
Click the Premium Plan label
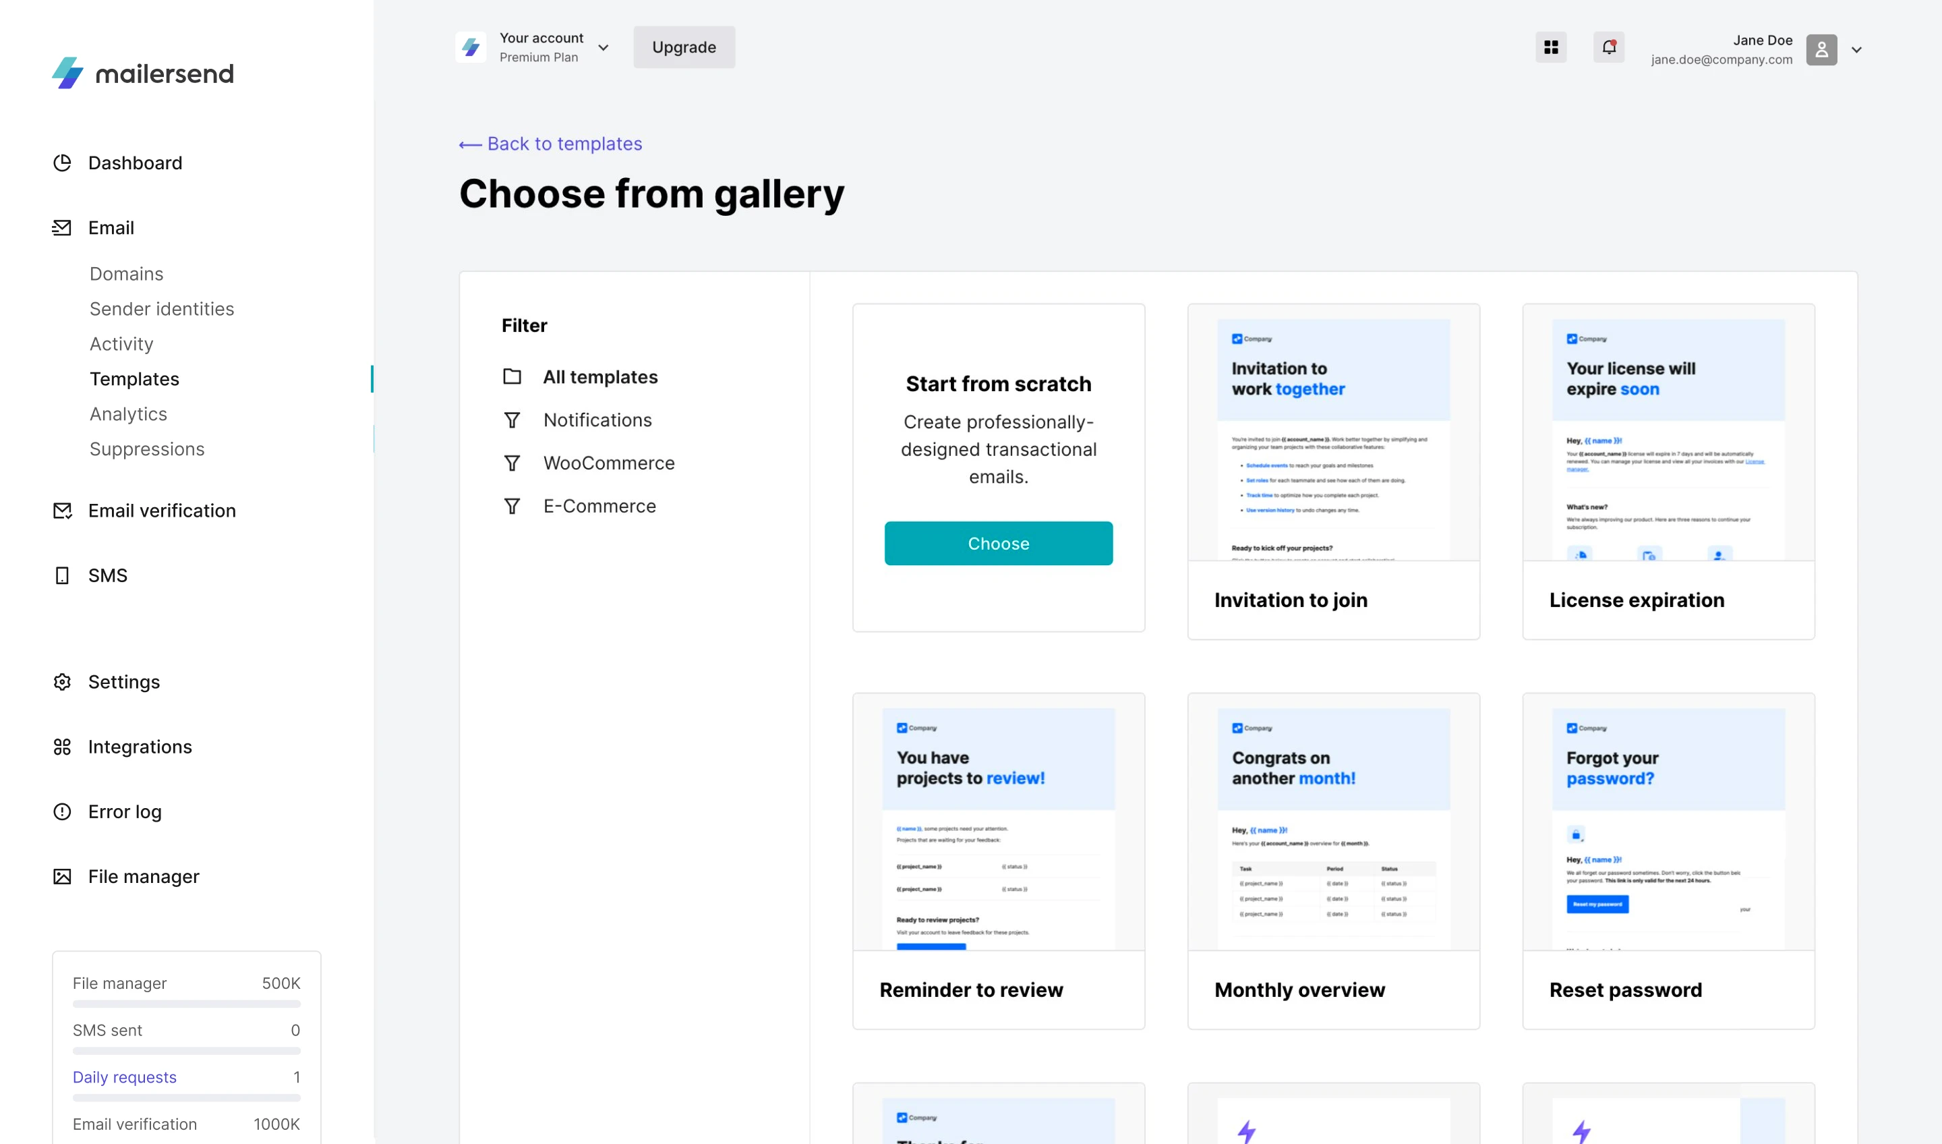pyautogui.click(x=539, y=57)
